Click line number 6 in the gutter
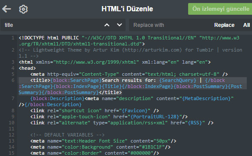Image resolution: width=252 pixels, height=156 pixels. click(13, 80)
